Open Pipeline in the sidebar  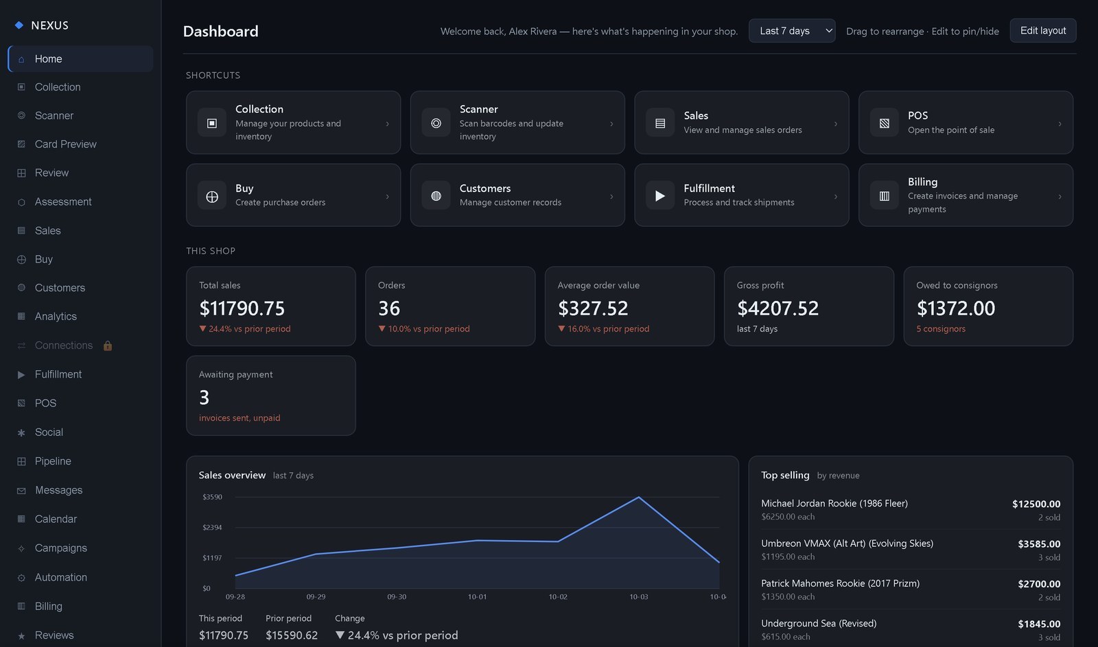81,461
